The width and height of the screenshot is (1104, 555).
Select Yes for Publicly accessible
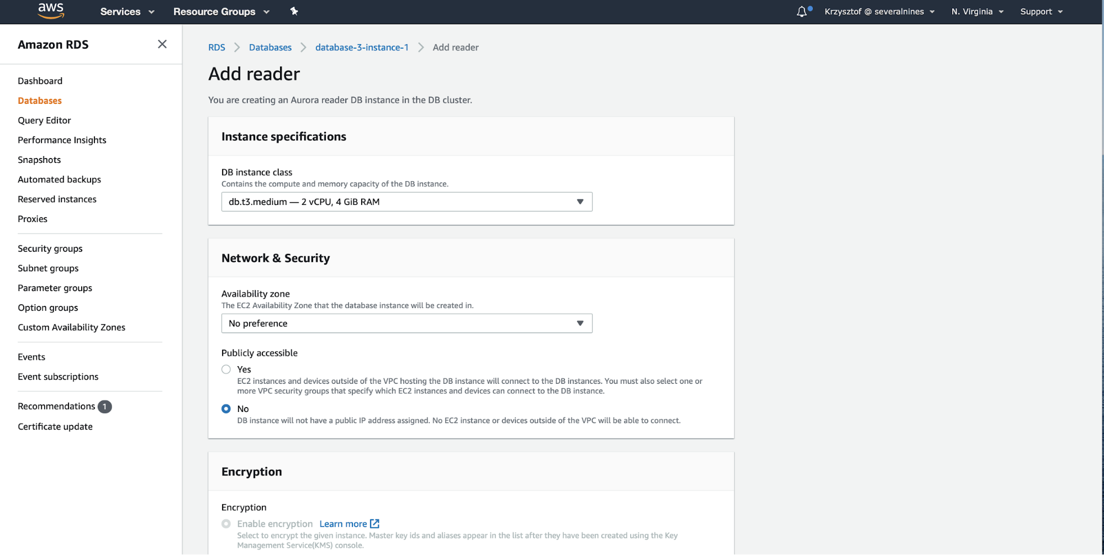tap(226, 369)
